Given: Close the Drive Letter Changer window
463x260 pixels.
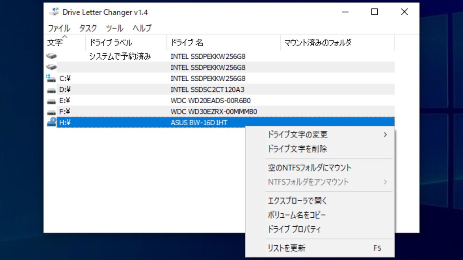Looking at the screenshot, I should 404,12.
